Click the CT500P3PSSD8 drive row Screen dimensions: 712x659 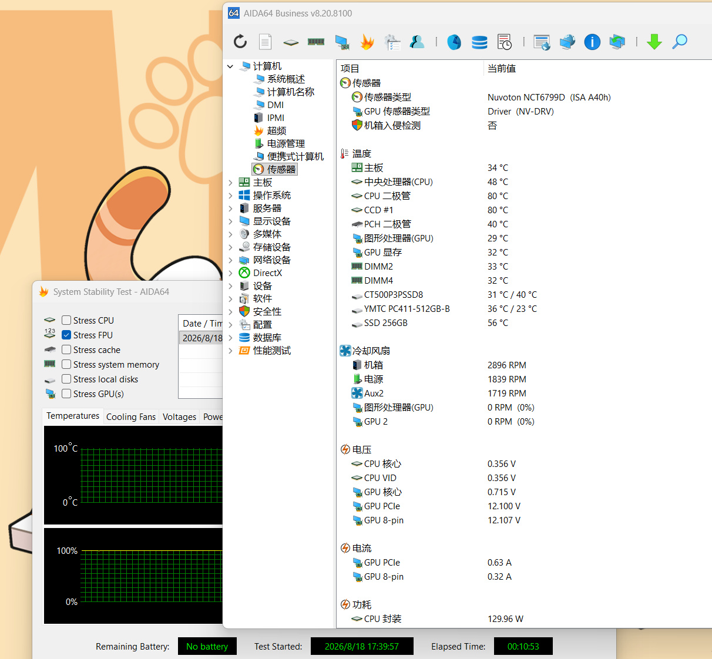point(523,294)
